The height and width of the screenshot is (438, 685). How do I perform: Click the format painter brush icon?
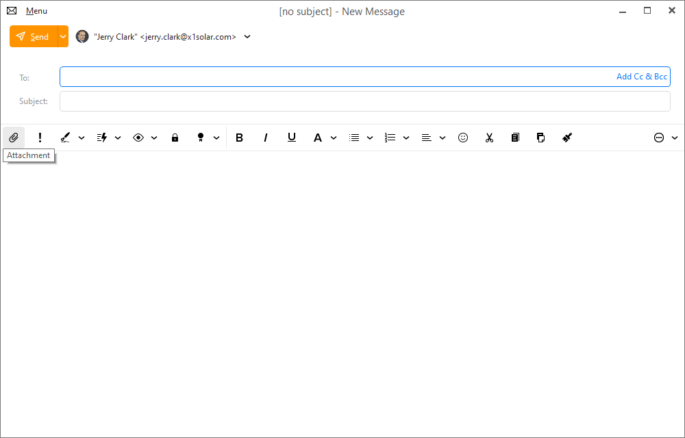(x=566, y=138)
